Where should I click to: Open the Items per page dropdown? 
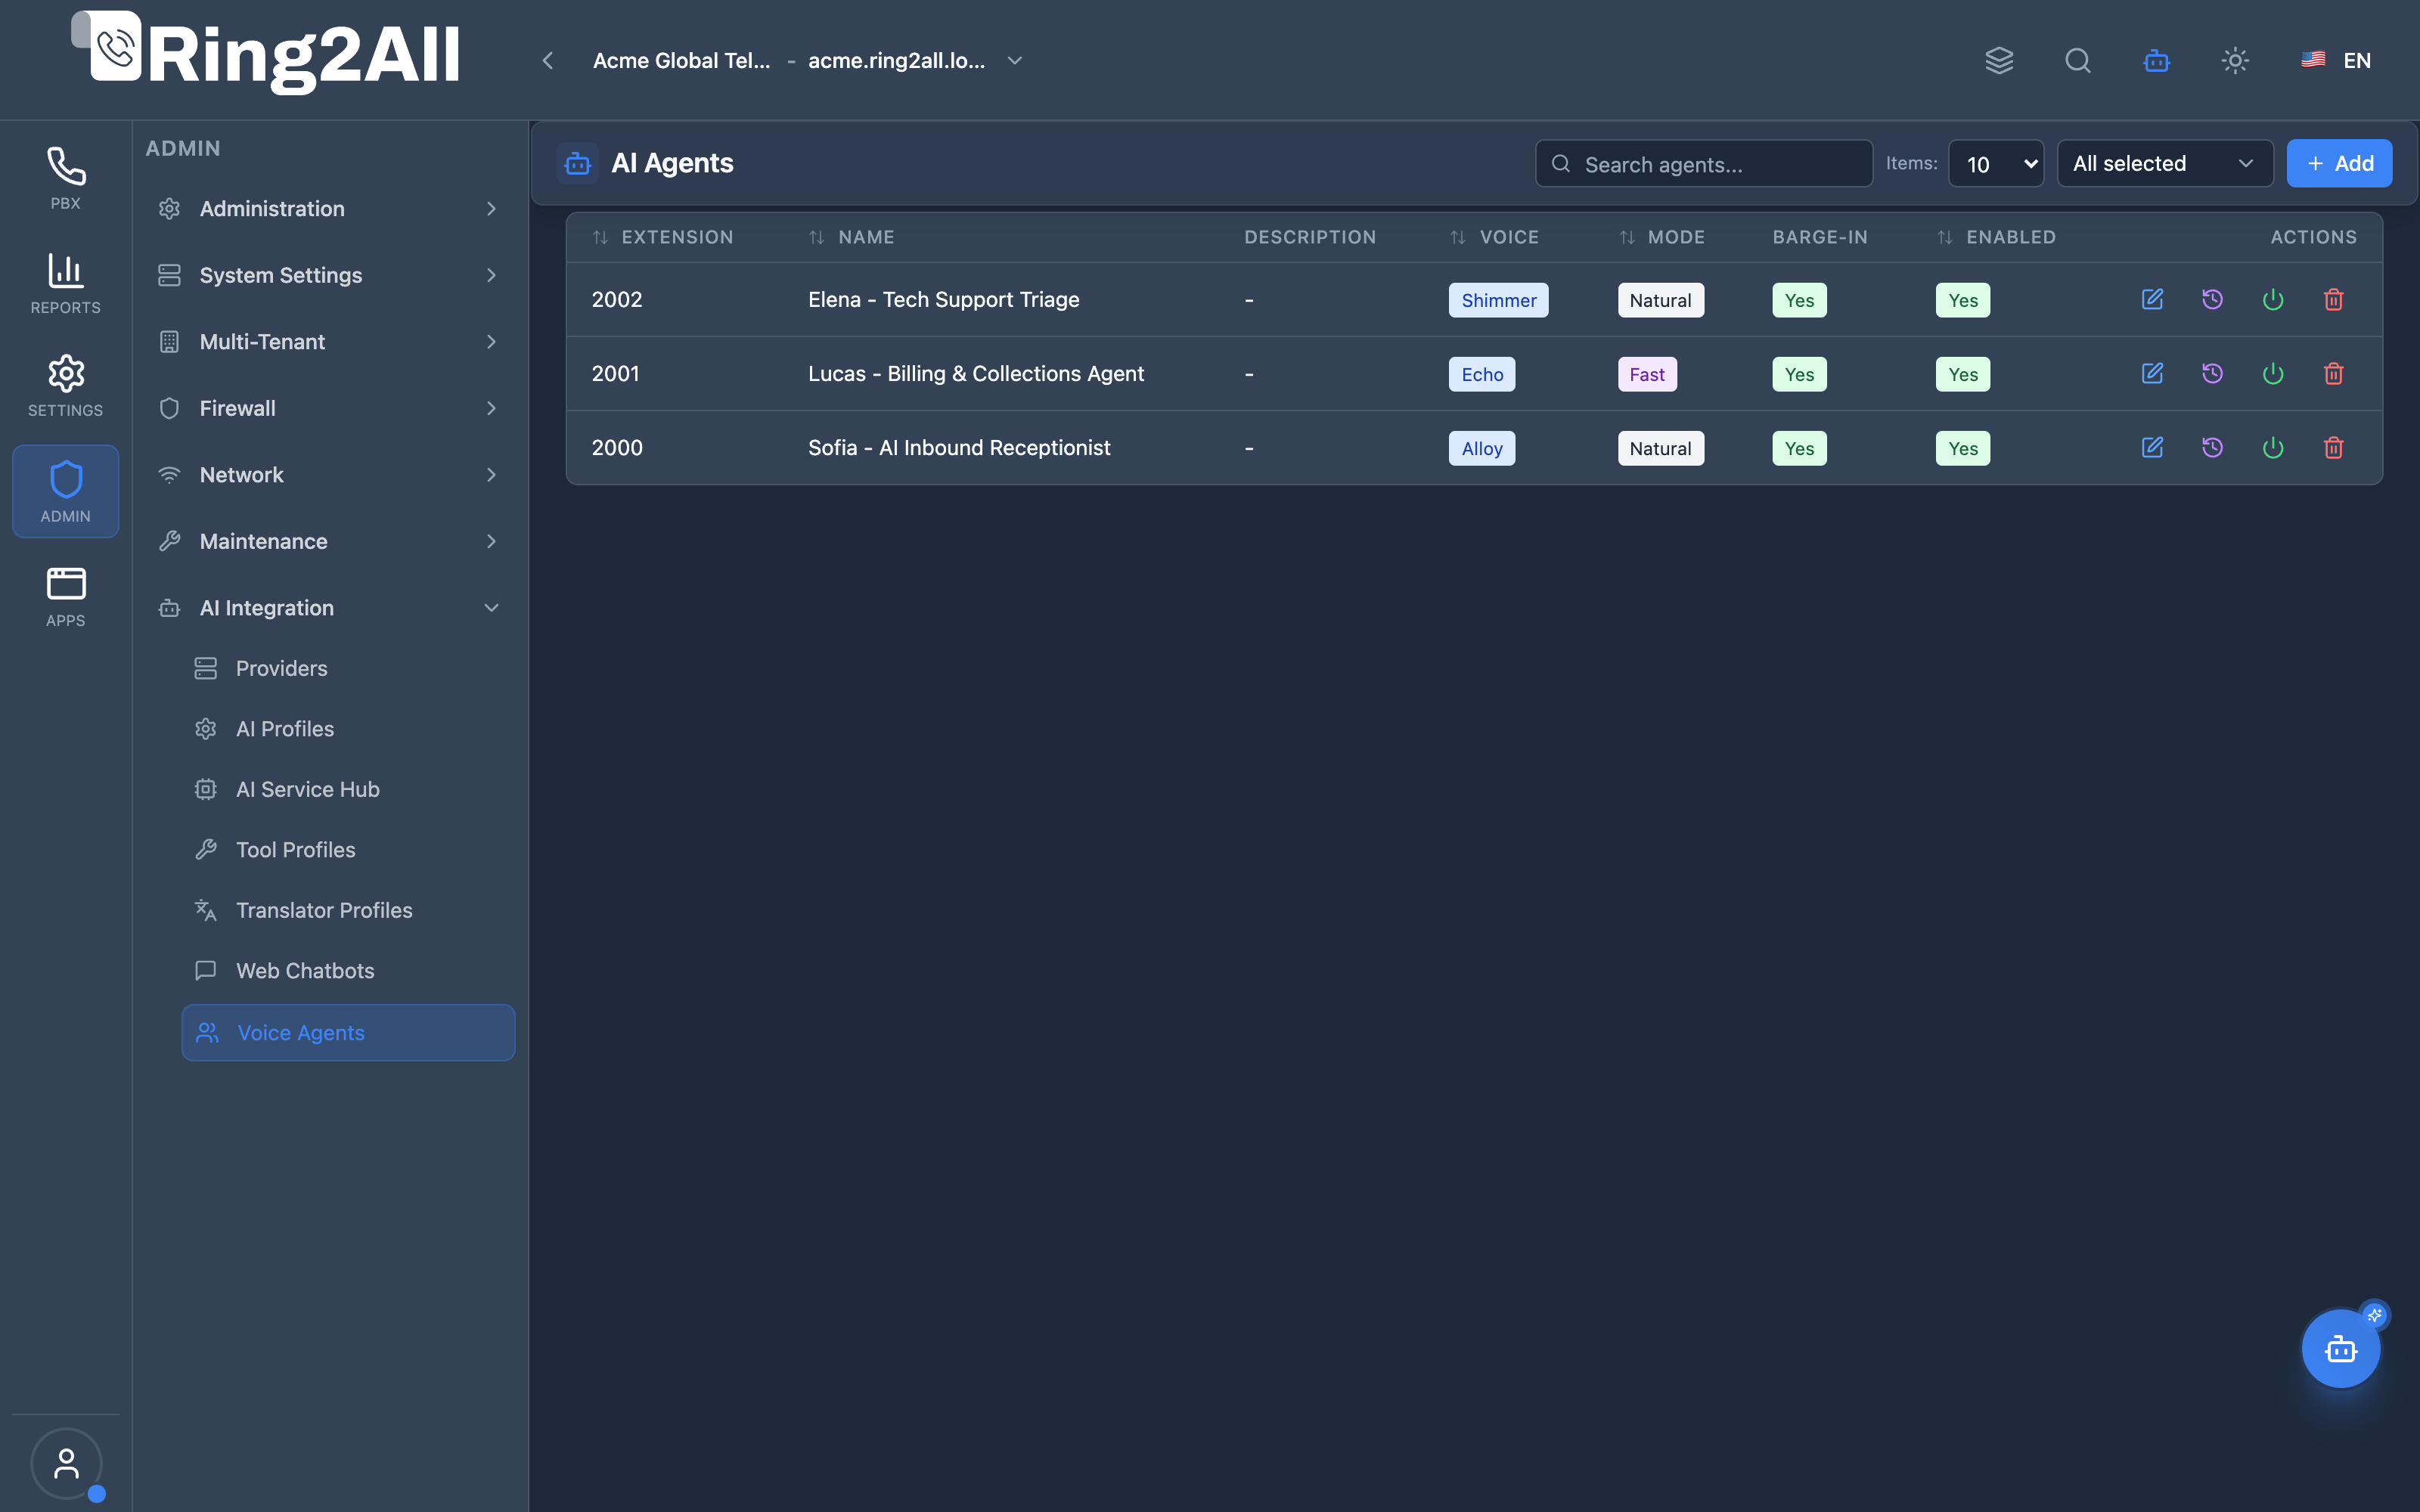[1996, 163]
